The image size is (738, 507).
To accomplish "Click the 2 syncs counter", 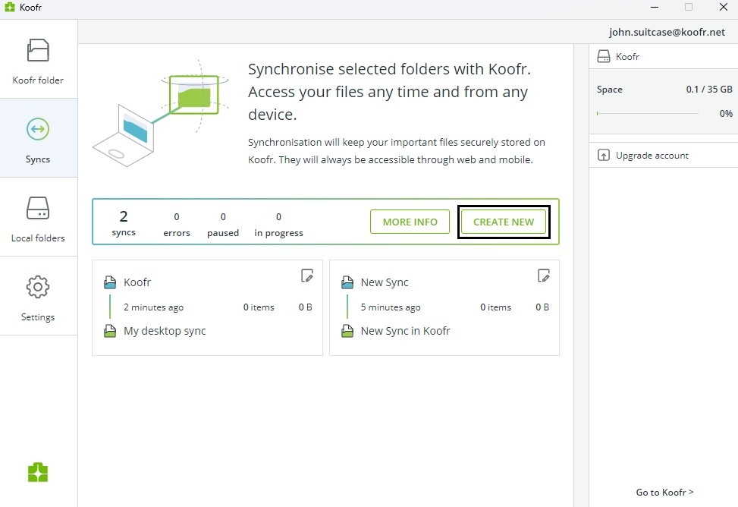I will (124, 223).
